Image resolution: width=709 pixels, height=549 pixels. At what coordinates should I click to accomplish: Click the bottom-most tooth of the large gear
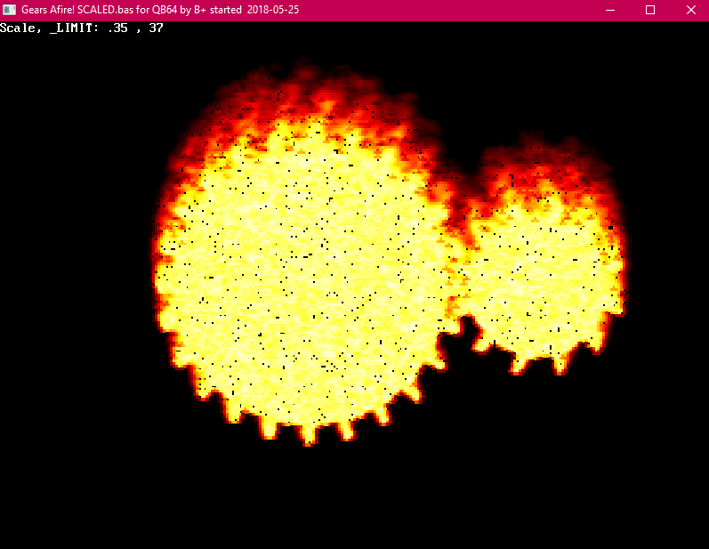coord(309,436)
